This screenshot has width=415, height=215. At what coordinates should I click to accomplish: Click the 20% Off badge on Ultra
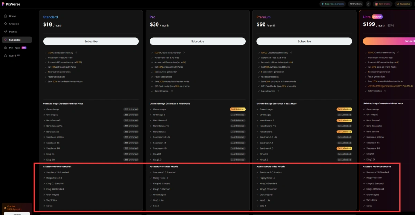(x=377, y=17)
